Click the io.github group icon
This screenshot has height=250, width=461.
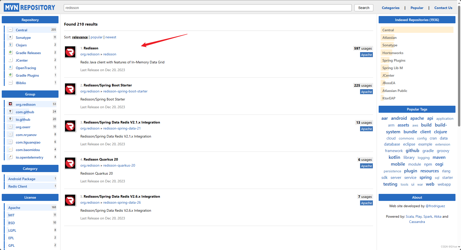point(11,119)
